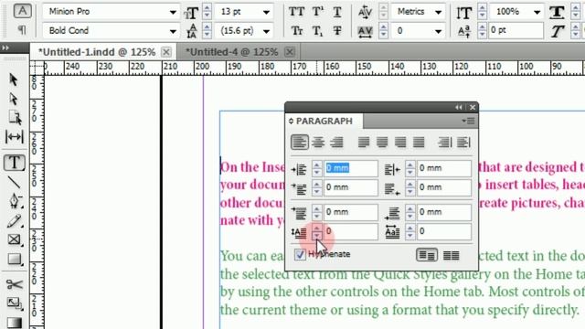The image size is (585, 329).
Task: Select the Scissors tool
Action: [15, 284]
